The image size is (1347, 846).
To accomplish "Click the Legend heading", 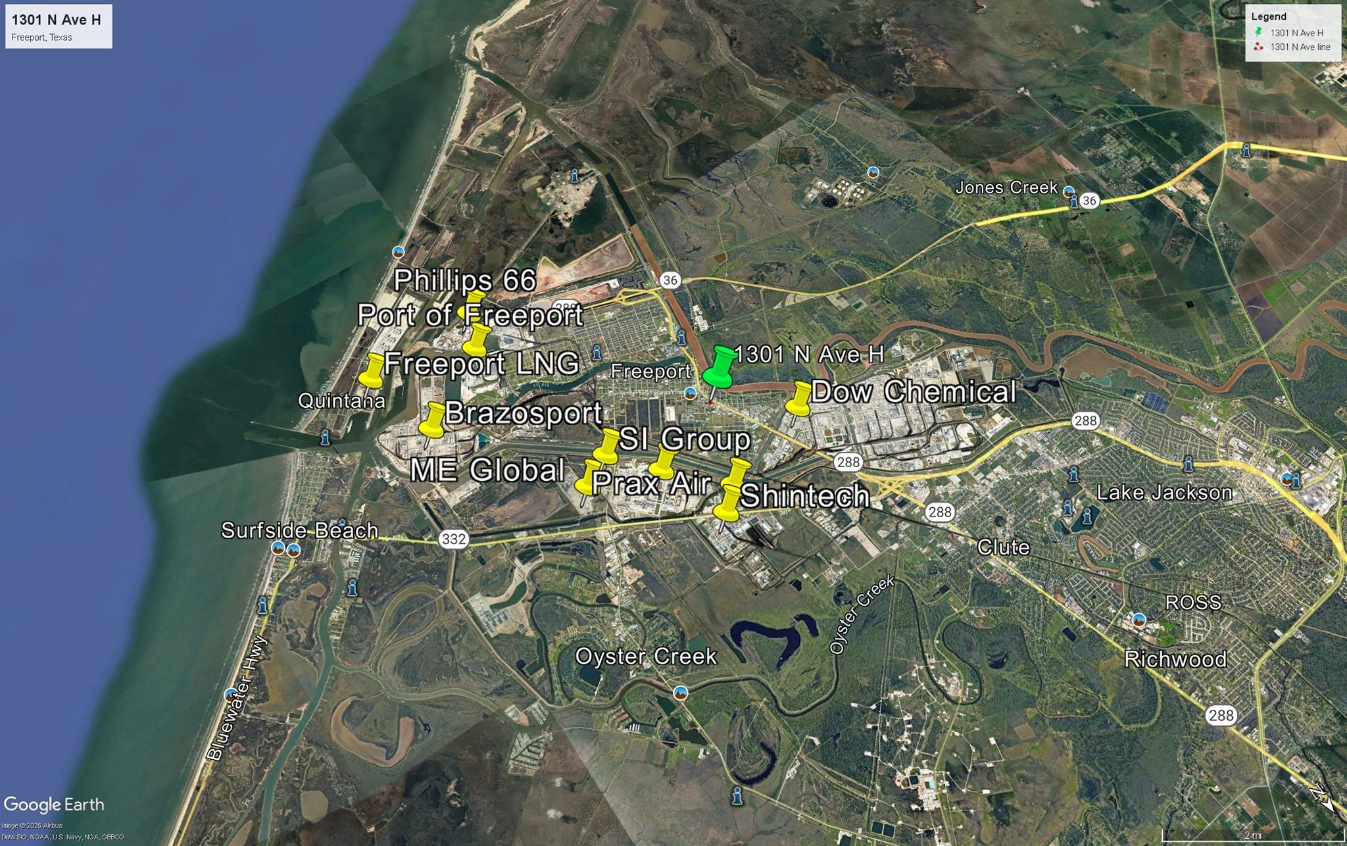I will [1268, 16].
